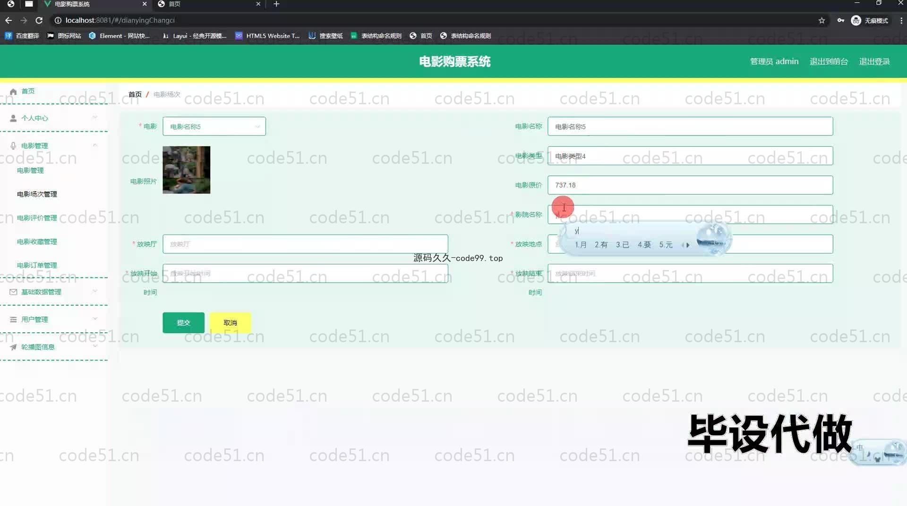Collapse the 电影管理 sidebar group

pyautogui.click(x=54, y=145)
